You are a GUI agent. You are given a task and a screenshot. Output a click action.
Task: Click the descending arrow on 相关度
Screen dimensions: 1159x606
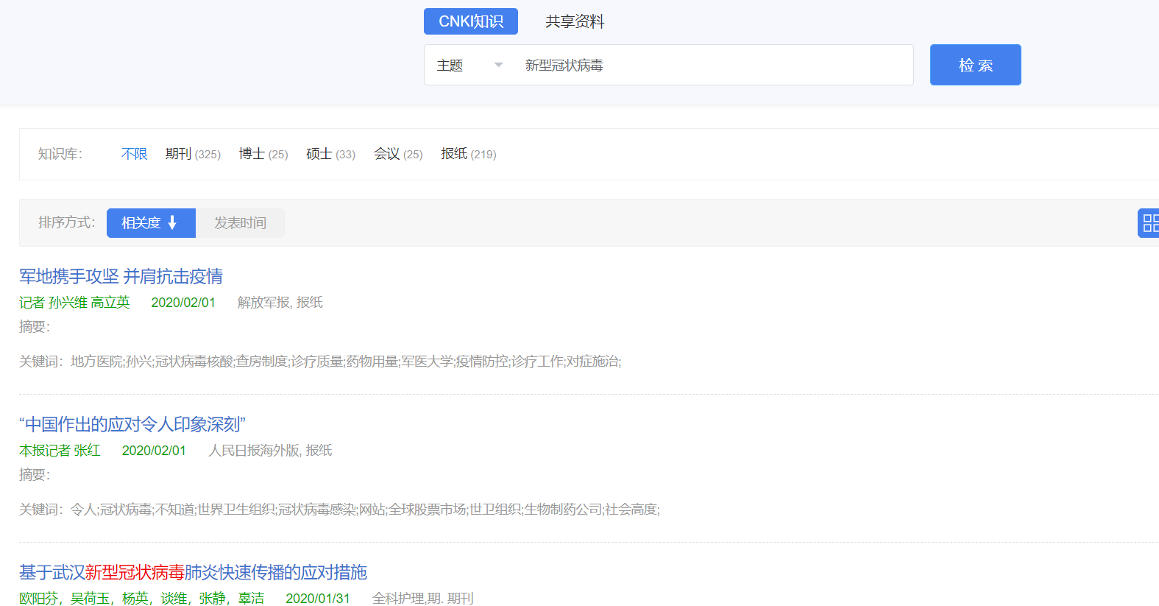click(172, 223)
